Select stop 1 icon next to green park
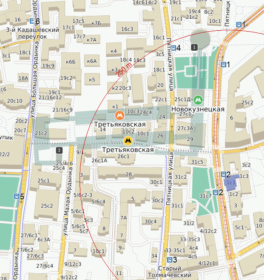 point(223,64)
